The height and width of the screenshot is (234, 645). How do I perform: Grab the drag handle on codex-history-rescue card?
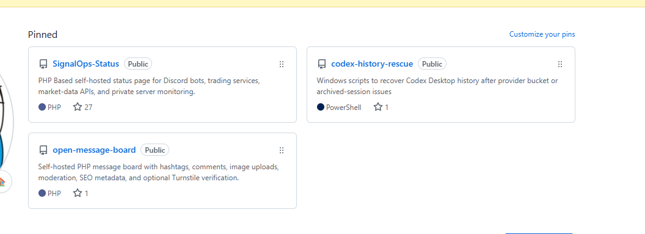coord(560,64)
